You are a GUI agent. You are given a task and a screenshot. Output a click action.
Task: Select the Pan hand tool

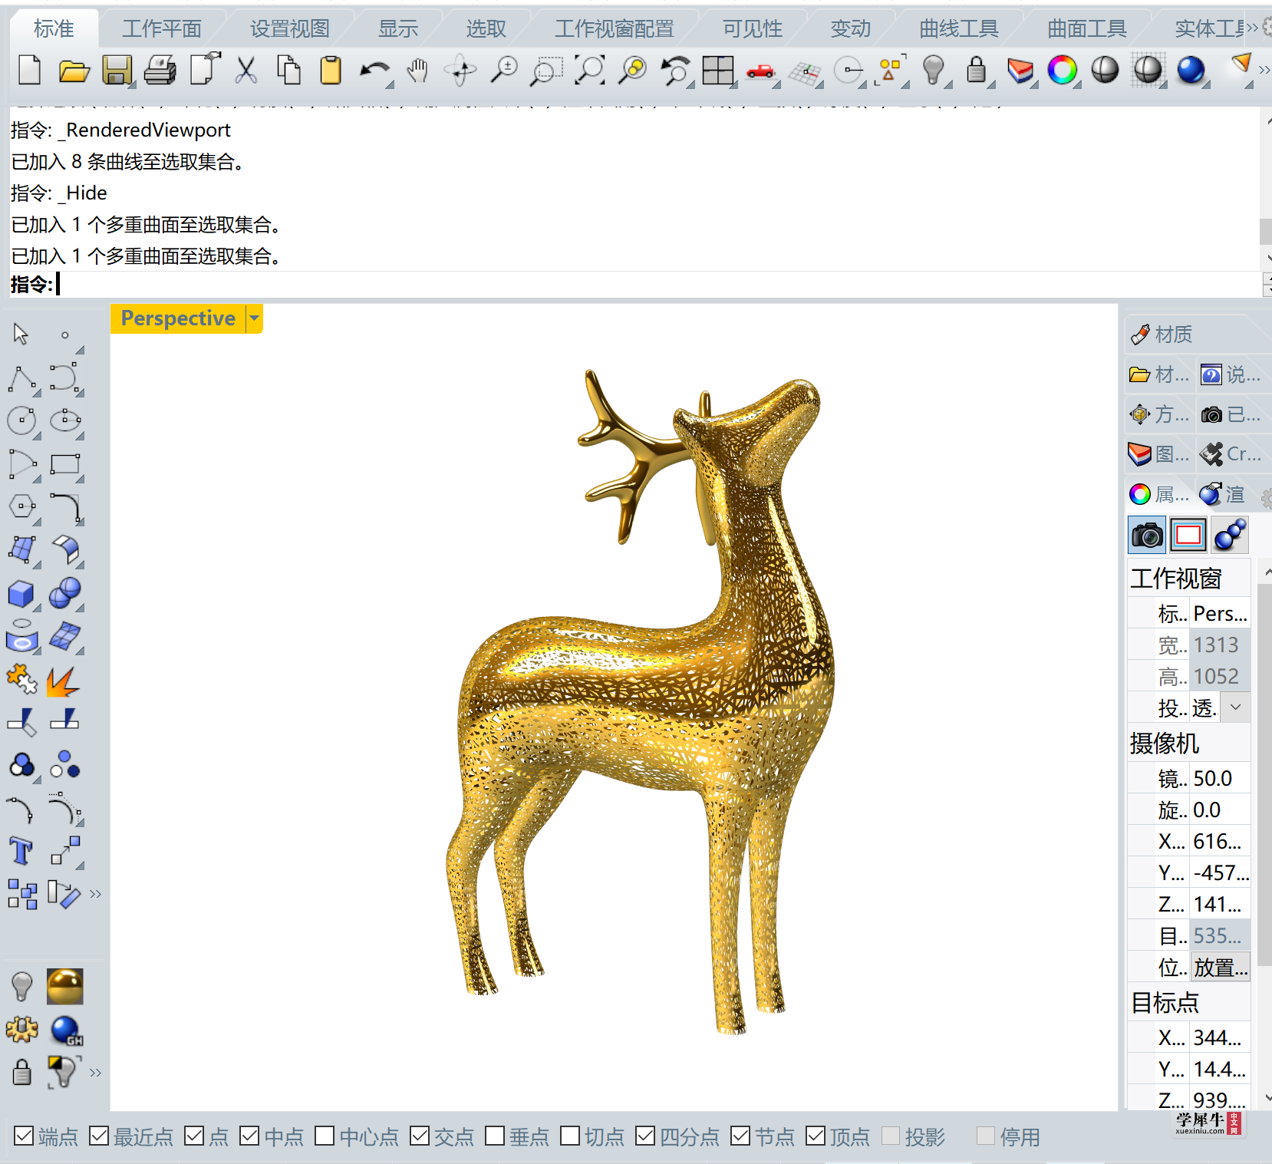coord(417,71)
